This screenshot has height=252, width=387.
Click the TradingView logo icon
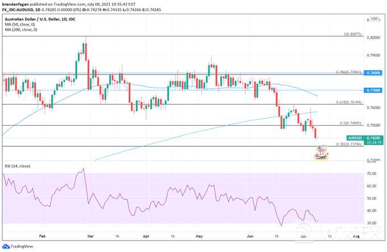pos(7,246)
